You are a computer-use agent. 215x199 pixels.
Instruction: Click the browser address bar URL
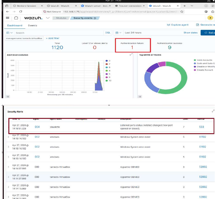121,12
